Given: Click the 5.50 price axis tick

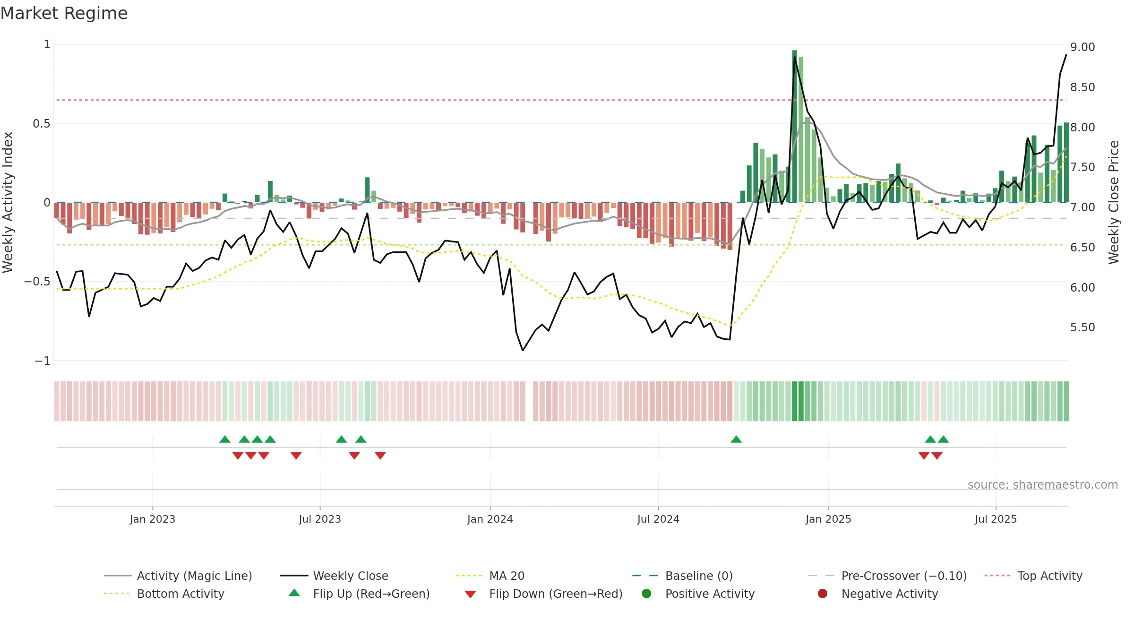Looking at the screenshot, I should point(1082,328).
